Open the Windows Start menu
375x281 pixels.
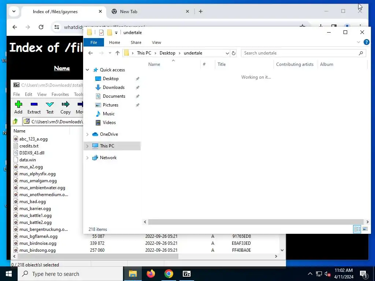coord(9,274)
